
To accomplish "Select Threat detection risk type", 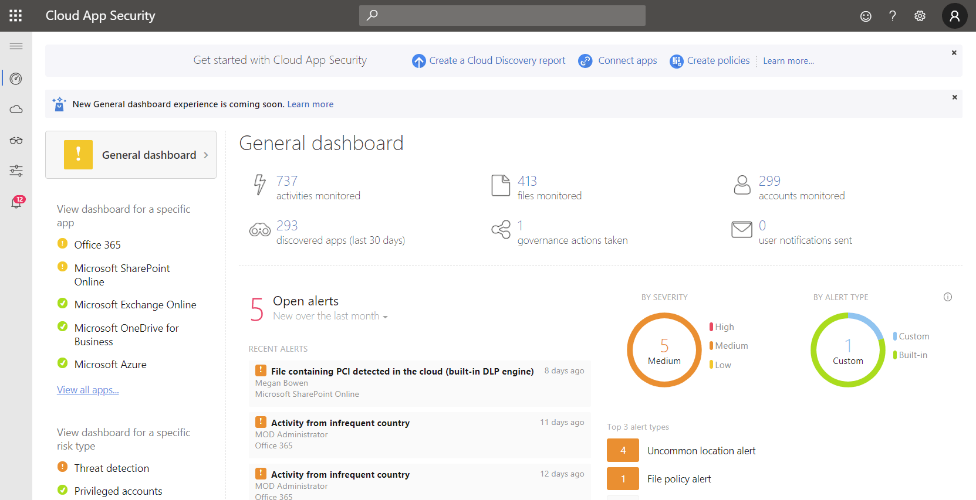I will pos(112,468).
